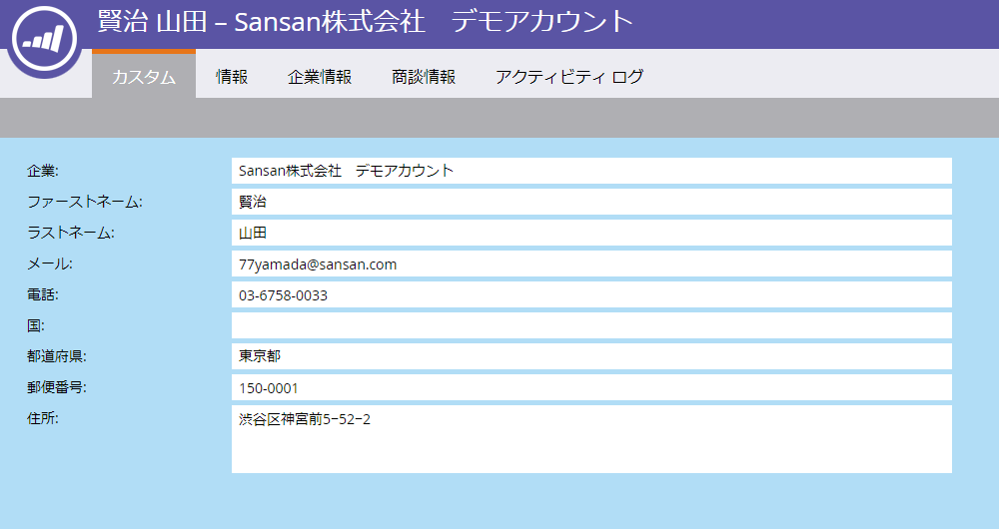Click the 郵便番号: label
The width and height of the screenshot is (999, 529).
[x=57, y=387]
